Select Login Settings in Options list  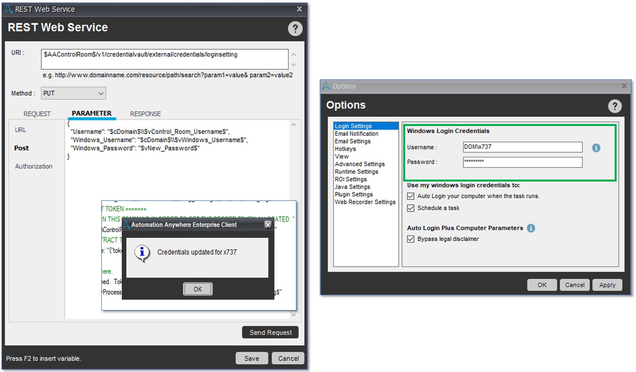(366, 126)
